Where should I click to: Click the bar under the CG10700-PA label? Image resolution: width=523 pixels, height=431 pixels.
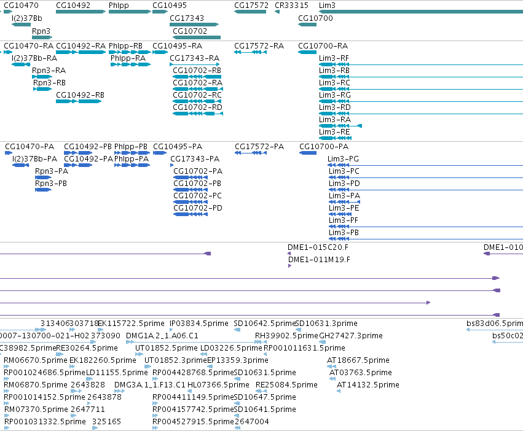coord(308,153)
